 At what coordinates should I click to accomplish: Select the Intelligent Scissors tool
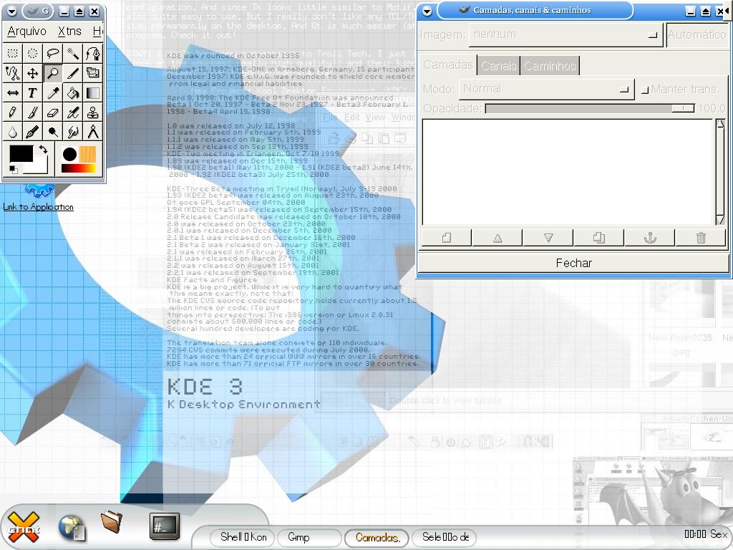point(13,73)
